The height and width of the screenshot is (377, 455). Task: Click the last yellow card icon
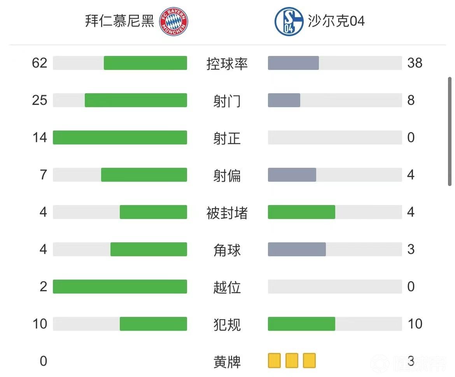(309, 361)
